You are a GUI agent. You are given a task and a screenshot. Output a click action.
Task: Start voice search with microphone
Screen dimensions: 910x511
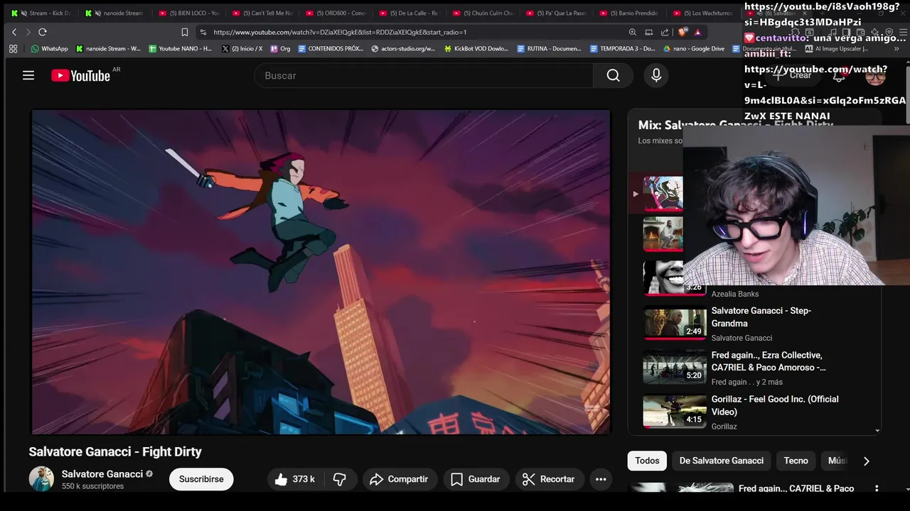[656, 75]
